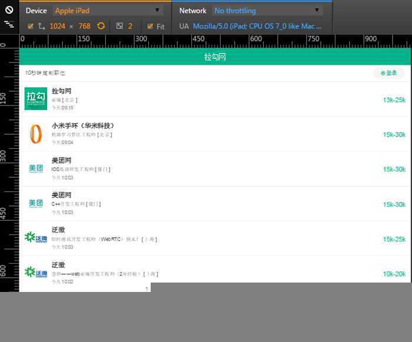Image resolution: width=412 pixels, height=342 pixels.
Task: Open the 小米手环（华米科技）job listing
Action: [x=83, y=125]
